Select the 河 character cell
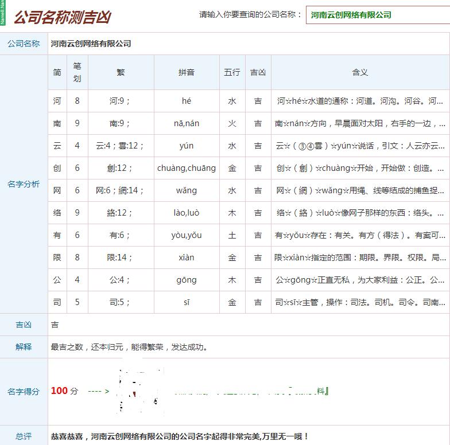The width and height of the screenshot is (450, 445). point(57,101)
